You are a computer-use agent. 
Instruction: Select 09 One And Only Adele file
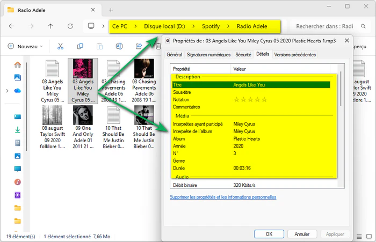tap(83, 127)
